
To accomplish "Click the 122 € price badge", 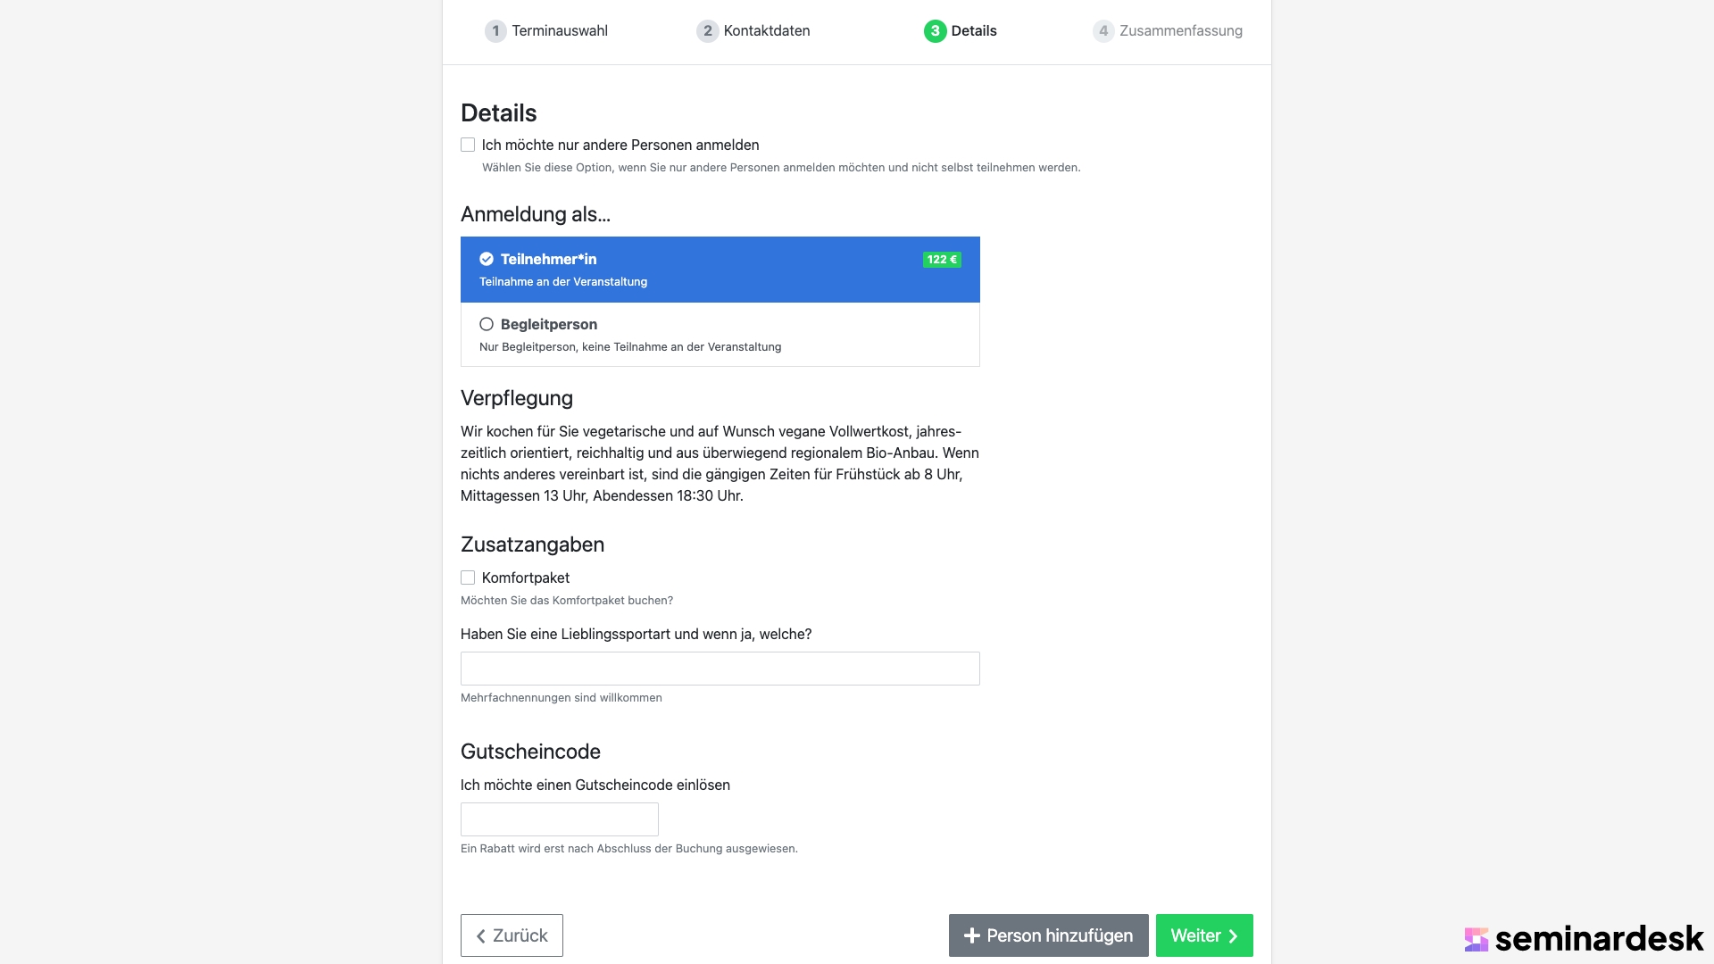I will pyautogui.click(x=942, y=260).
